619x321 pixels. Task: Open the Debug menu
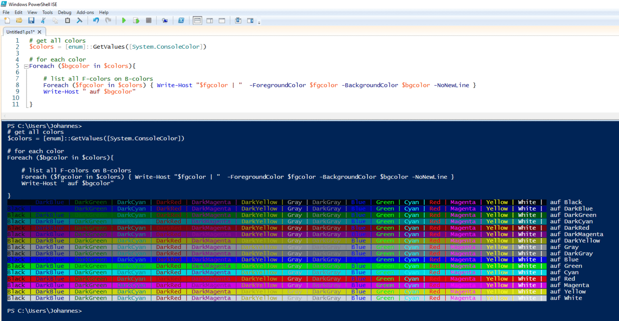coord(64,12)
